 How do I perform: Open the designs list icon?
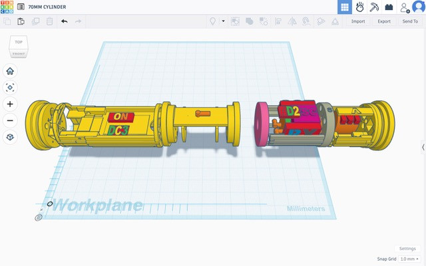coord(21,7)
